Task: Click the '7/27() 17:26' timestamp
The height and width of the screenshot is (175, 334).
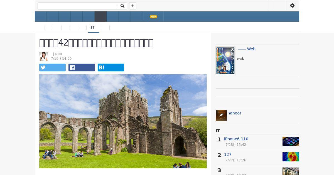Action: (236, 160)
